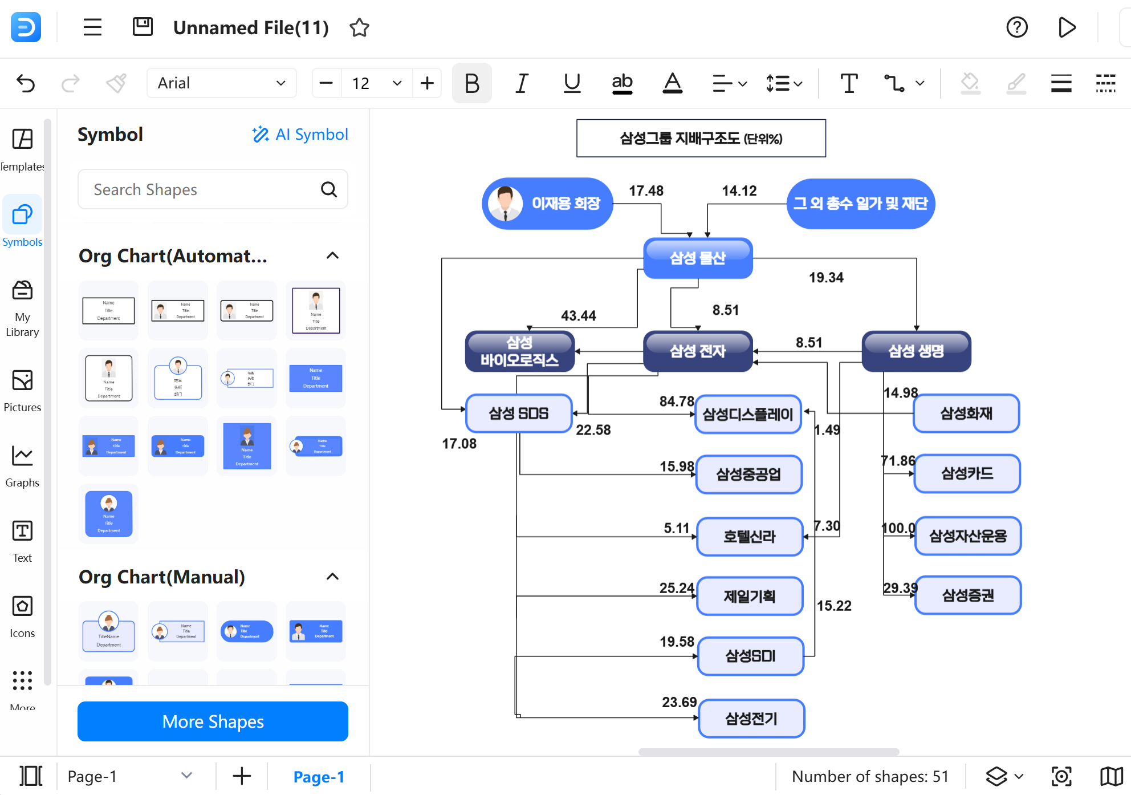Viewport: 1131px width, 795px height.
Task: Open line weight options
Action: point(1061,83)
